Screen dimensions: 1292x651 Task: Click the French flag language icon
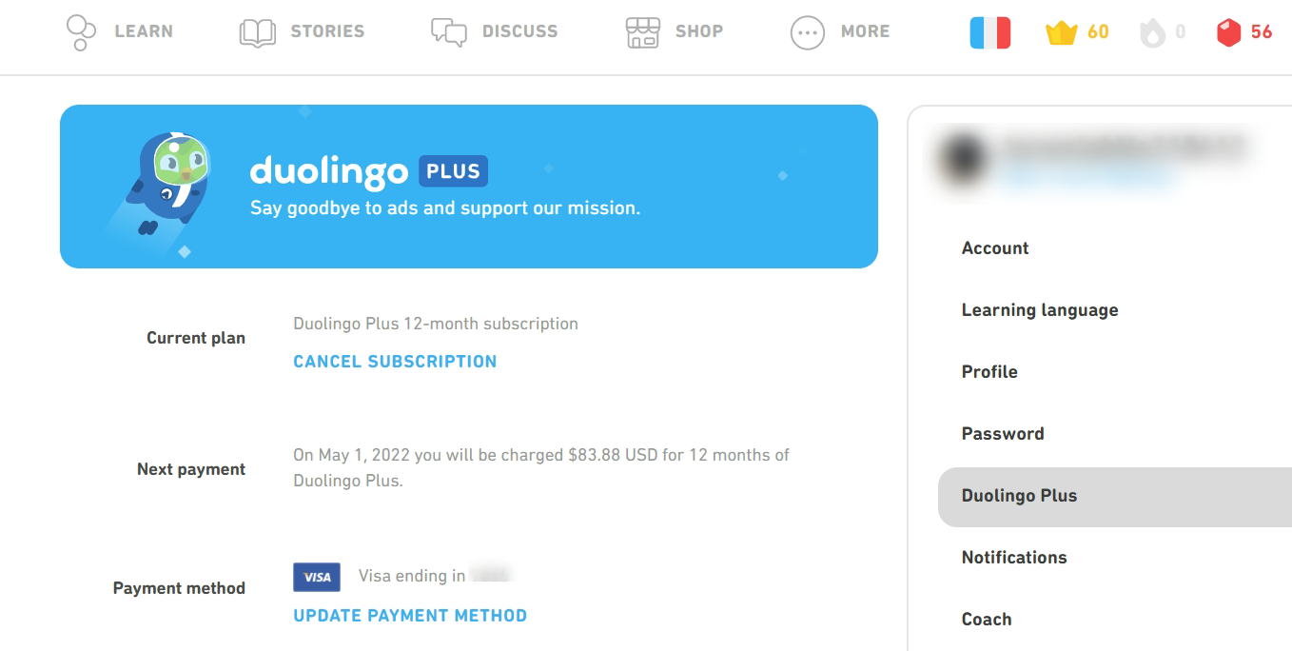[989, 32]
